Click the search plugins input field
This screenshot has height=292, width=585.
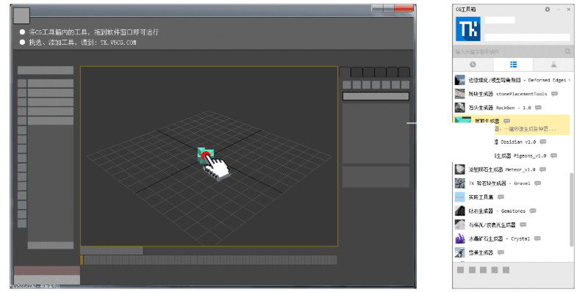point(509,51)
